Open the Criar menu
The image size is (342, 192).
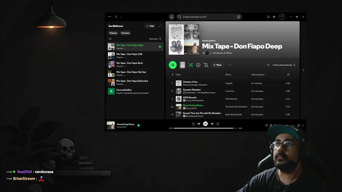(150, 26)
